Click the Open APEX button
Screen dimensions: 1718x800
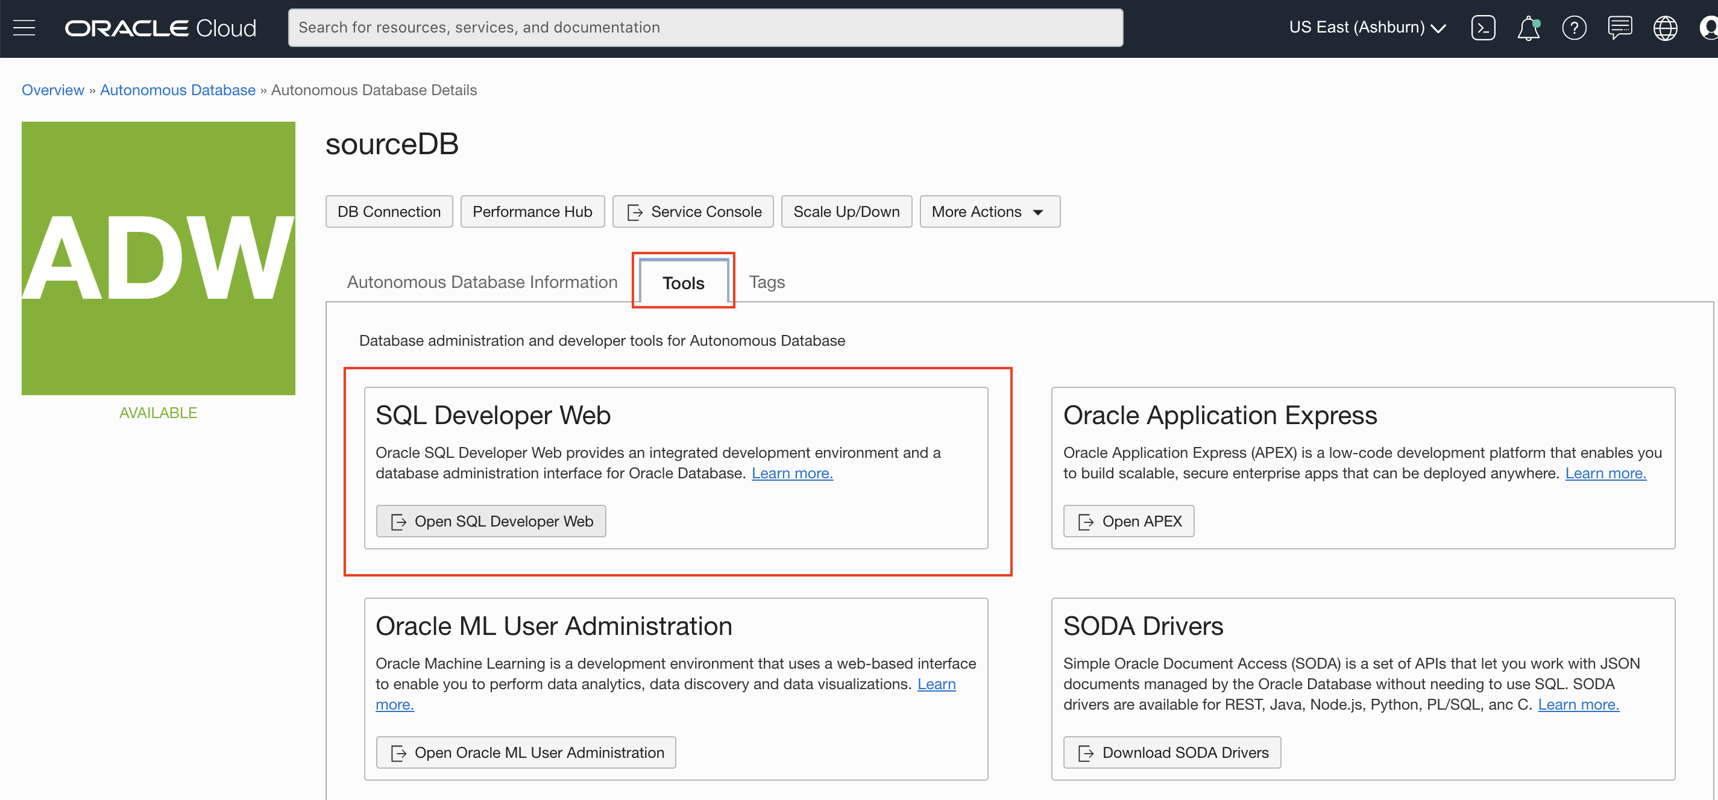tap(1128, 521)
